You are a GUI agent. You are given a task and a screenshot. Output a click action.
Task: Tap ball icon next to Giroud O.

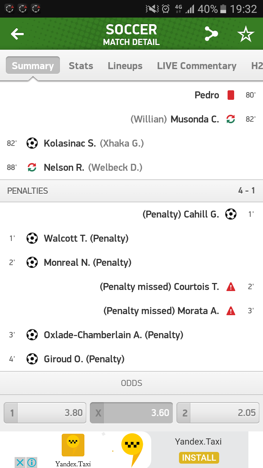[x=32, y=359]
